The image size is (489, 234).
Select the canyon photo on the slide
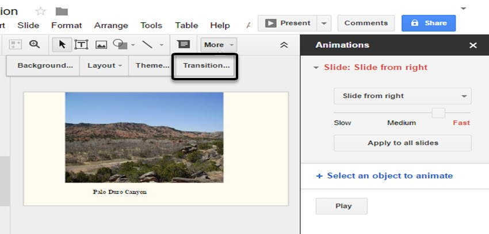[144, 137]
